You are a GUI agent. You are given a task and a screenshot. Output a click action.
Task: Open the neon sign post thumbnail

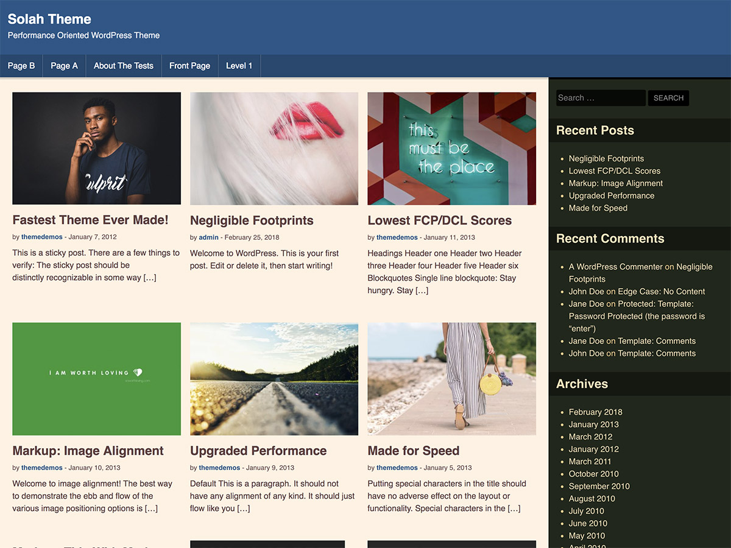point(451,149)
